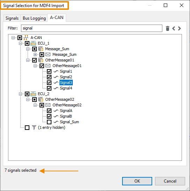This screenshot has height=191, width=190.
Task: Collapse the ECU_2 tree branch
Action: [x=20, y=94]
